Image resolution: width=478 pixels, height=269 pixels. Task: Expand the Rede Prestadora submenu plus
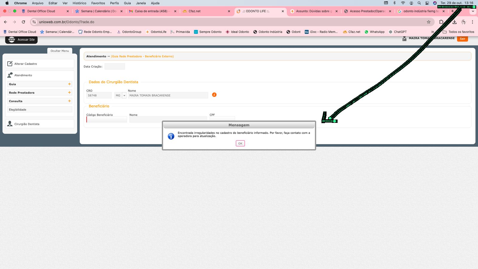69,93
